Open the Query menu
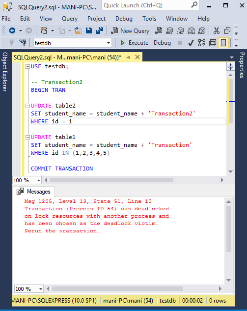Viewport: 247px width, 311px height. [70, 19]
